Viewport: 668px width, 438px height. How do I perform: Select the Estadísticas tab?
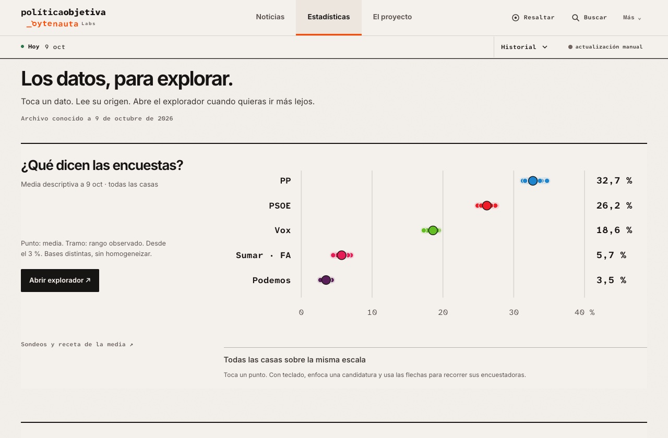pyautogui.click(x=329, y=17)
